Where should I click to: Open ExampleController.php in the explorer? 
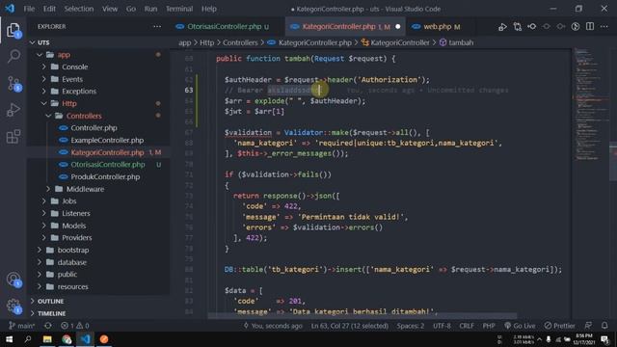107,140
